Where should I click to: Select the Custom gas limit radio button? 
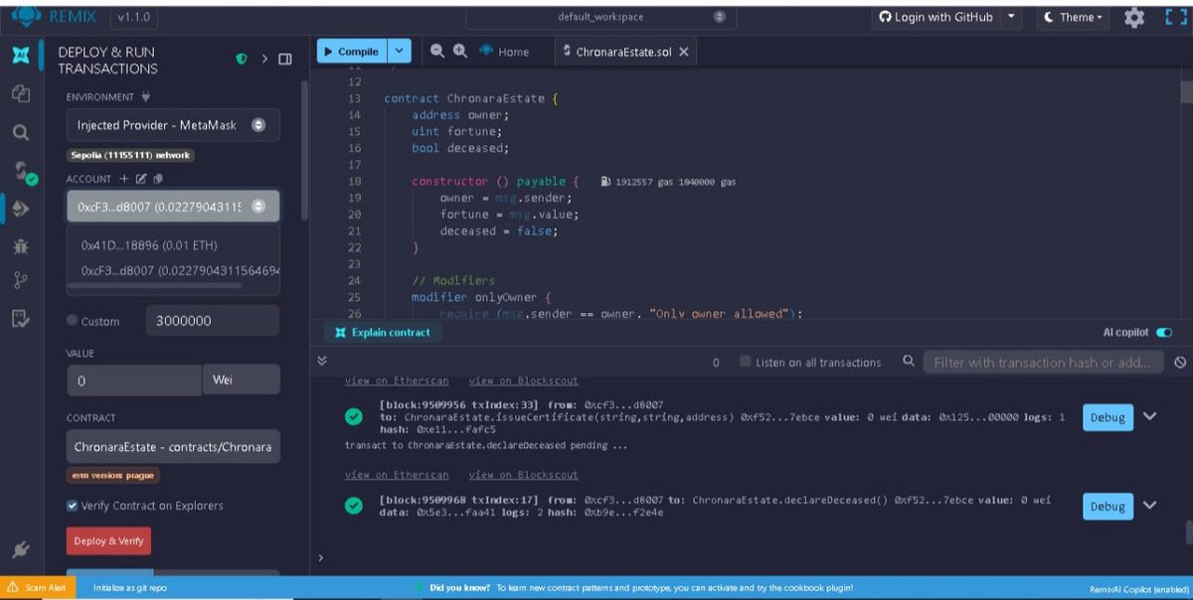73,321
